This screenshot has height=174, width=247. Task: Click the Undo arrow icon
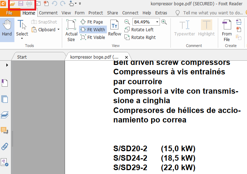pos(54,4)
